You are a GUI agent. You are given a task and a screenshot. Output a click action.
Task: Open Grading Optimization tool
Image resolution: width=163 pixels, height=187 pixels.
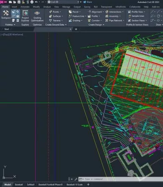37,16
